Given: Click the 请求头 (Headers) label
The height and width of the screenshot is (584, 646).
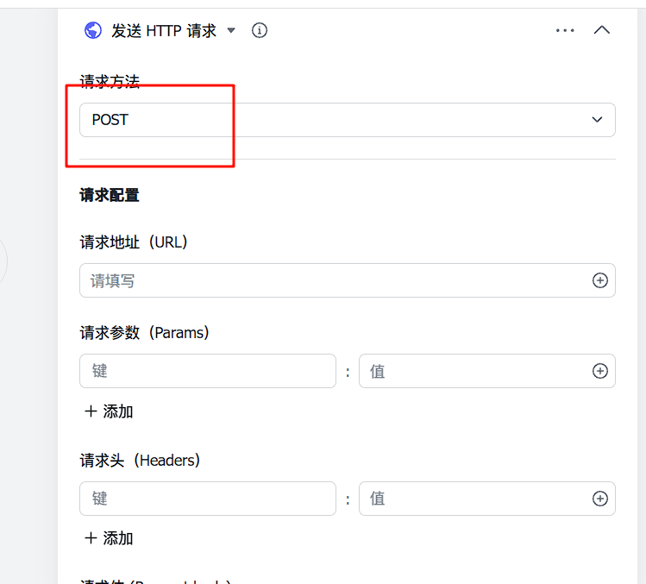Looking at the screenshot, I should [140, 461].
